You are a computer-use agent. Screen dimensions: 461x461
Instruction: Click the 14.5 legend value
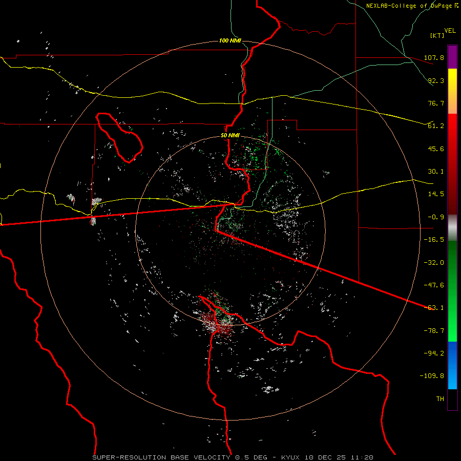tap(436, 194)
